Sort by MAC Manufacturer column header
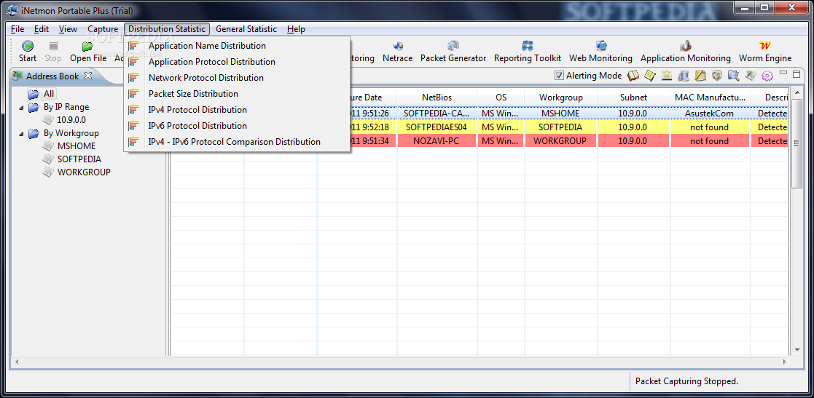 tap(710, 97)
